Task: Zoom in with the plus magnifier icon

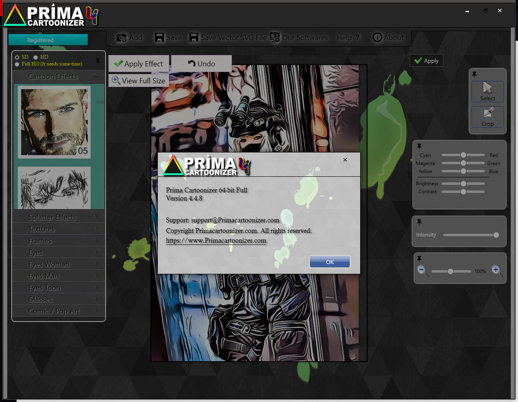Action: (x=496, y=271)
